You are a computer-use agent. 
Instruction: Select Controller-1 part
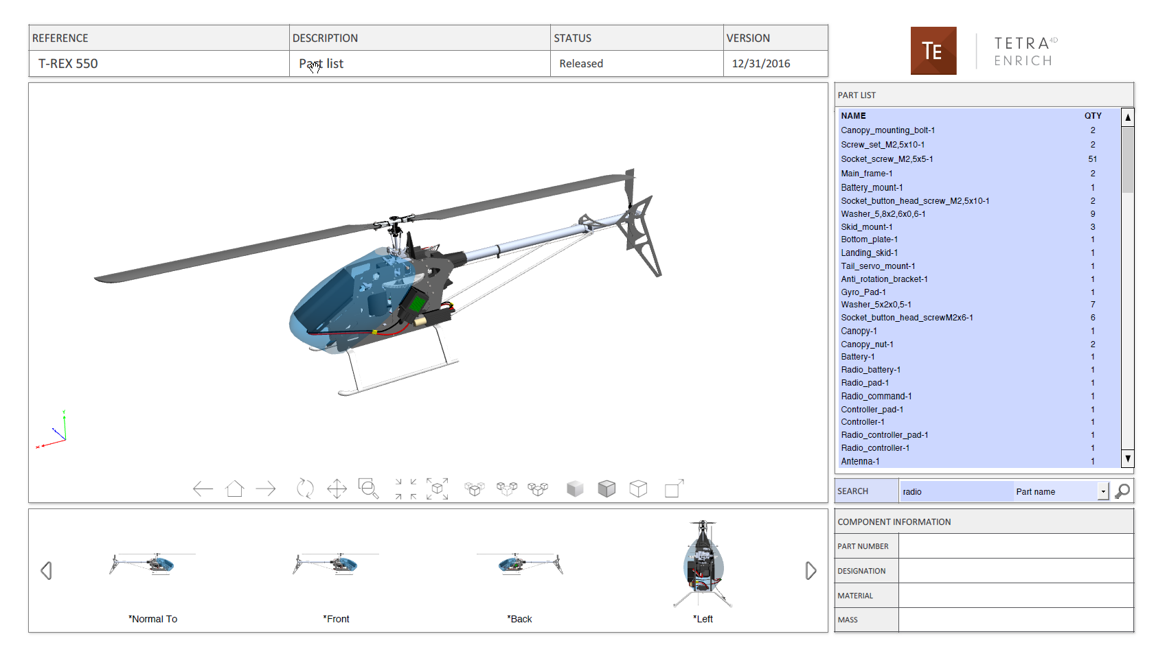(x=978, y=422)
